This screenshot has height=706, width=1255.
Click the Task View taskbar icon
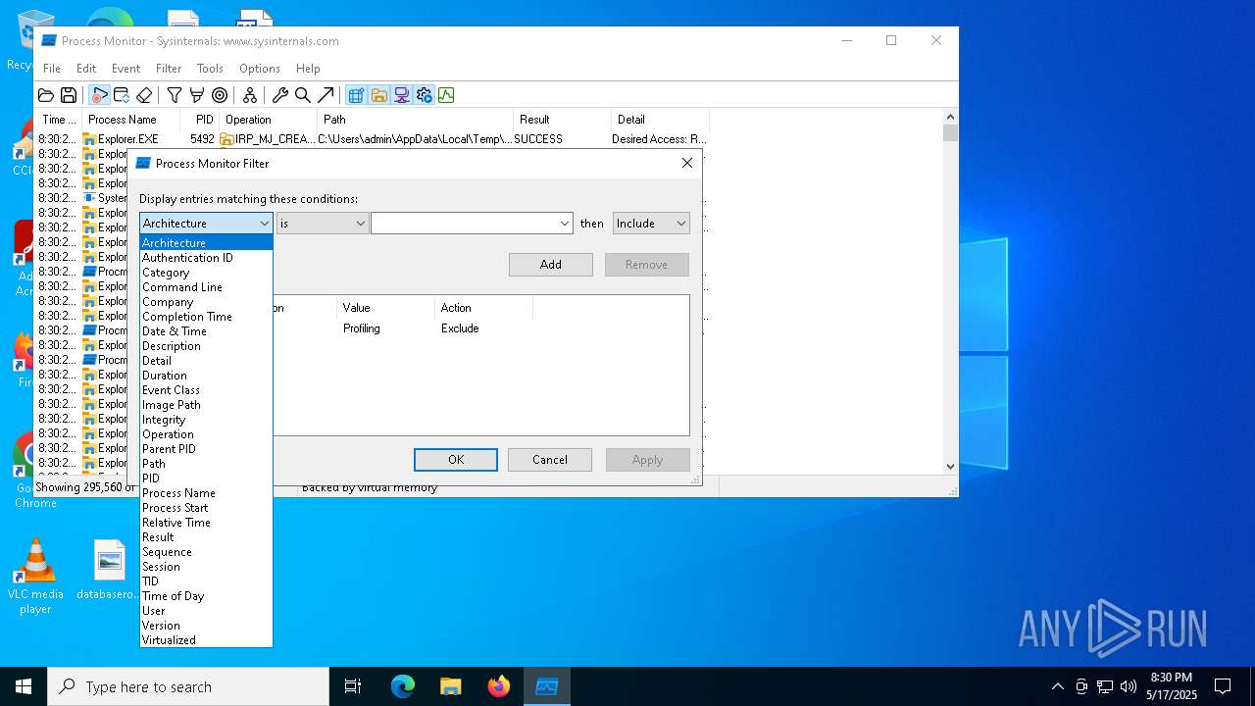pos(353,686)
